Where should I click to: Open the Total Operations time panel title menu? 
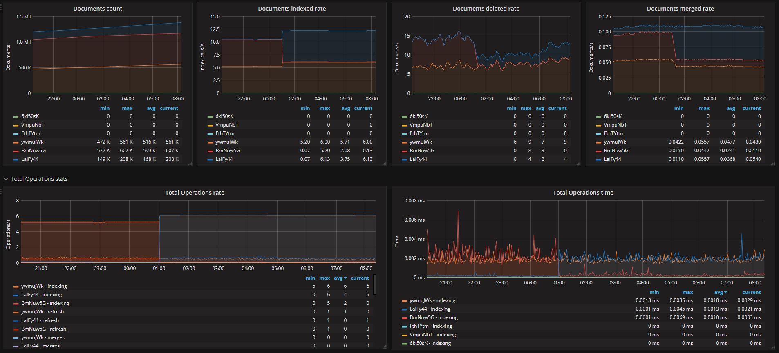(583, 193)
